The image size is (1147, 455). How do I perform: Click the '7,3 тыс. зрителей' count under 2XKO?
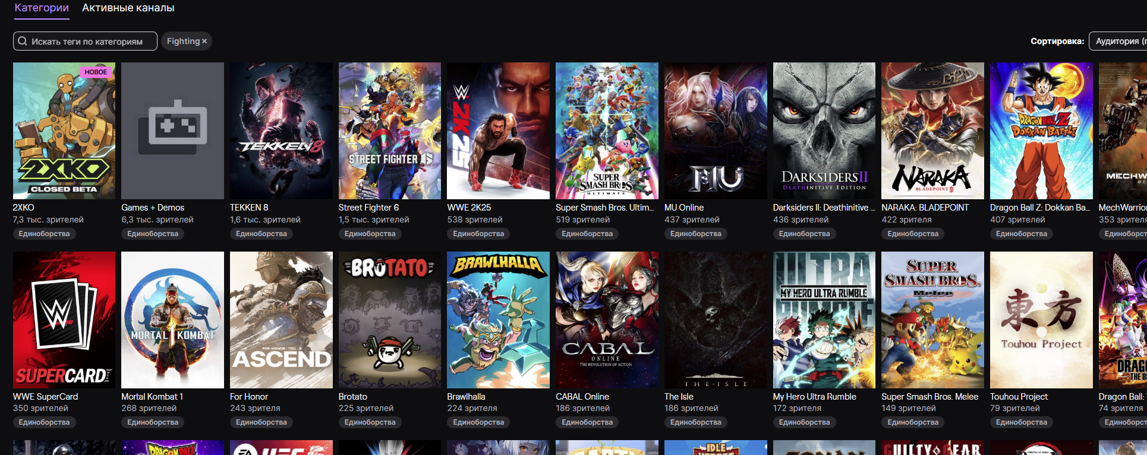pyautogui.click(x=48, y=219)
